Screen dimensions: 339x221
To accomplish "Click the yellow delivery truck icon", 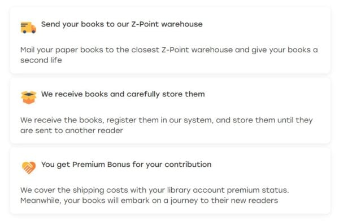I will coord(28,28).
